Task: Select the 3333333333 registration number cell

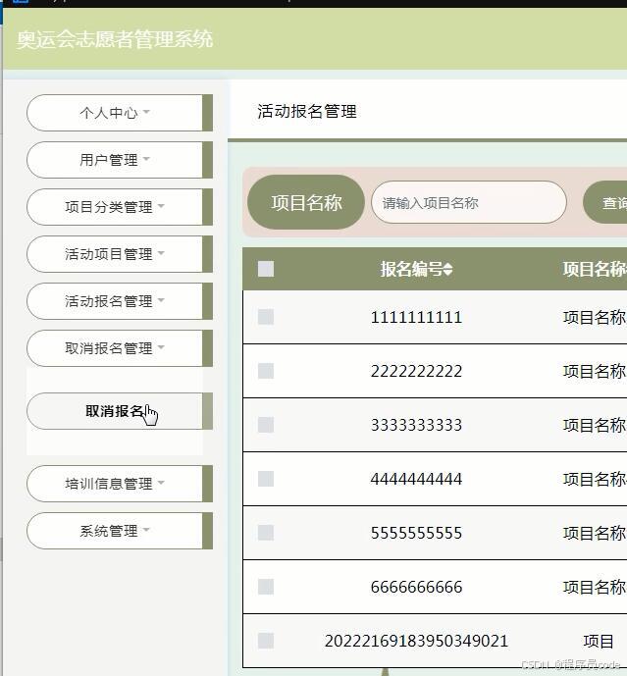Action: [416, 425]
